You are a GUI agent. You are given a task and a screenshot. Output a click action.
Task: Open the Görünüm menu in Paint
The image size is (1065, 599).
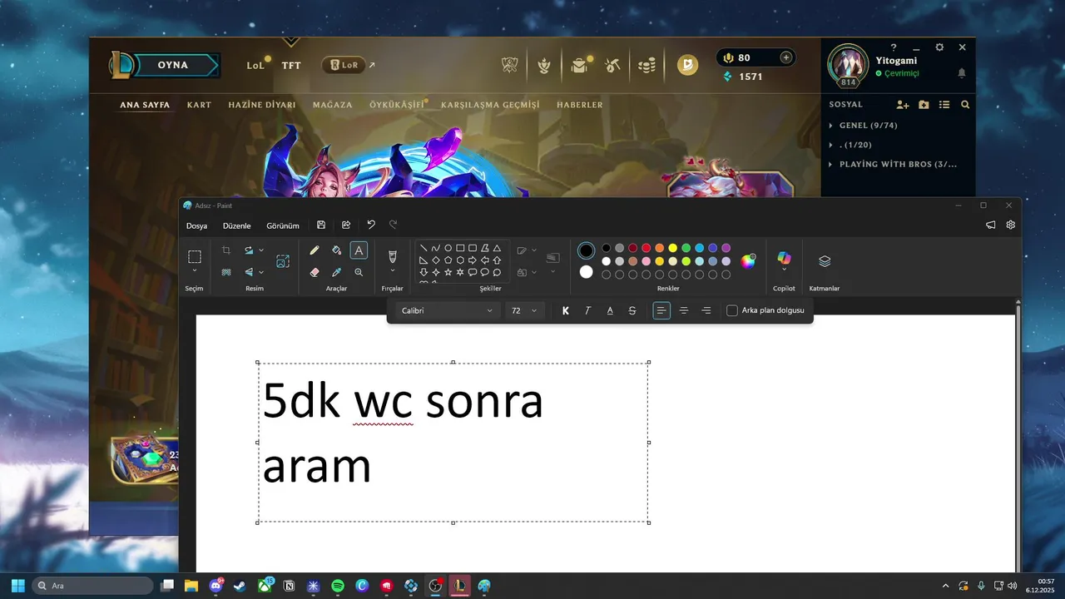pos(283,225)
